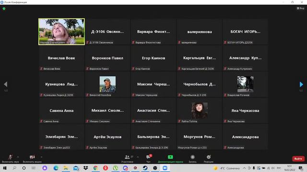This screenshot has height=172, width=307.
Task: Select the Элизбарян Элен participant tile
Action: click(x=61, y=137)
